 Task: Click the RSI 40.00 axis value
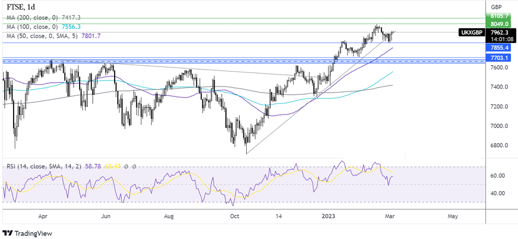coord(497,193)
